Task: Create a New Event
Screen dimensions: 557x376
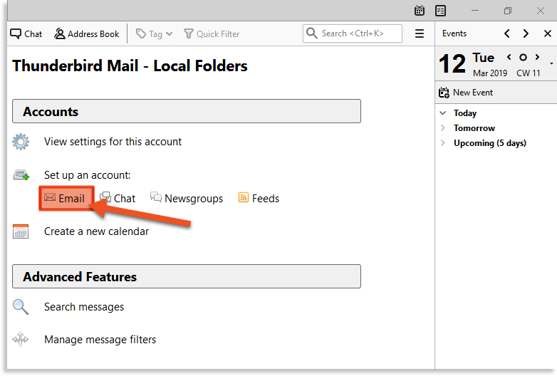Action: (x=467, y=93)
